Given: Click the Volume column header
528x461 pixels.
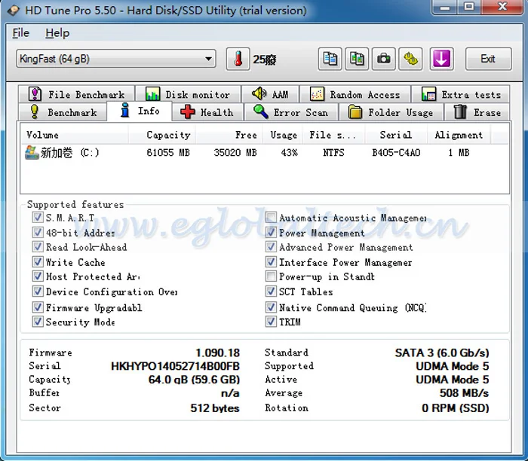Looking at the screenshot, I should coord(74,135).
